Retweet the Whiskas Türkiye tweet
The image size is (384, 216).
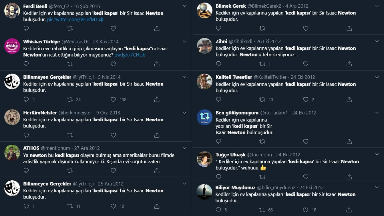[x=70, y=64]
